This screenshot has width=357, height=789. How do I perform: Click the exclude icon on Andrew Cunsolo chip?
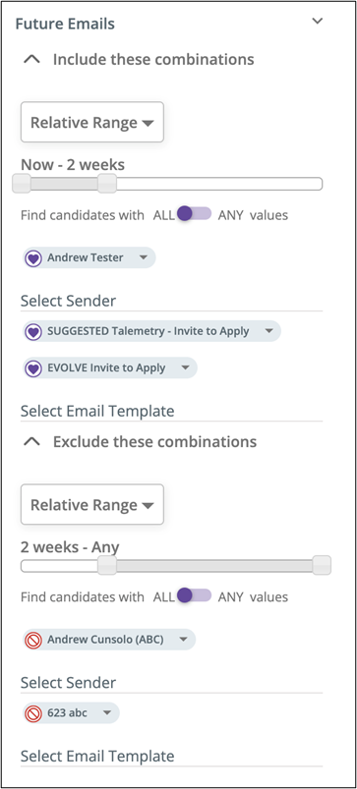(x=33, y=640)
